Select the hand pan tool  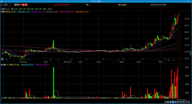pyautogui.click(x=170, y=102)
